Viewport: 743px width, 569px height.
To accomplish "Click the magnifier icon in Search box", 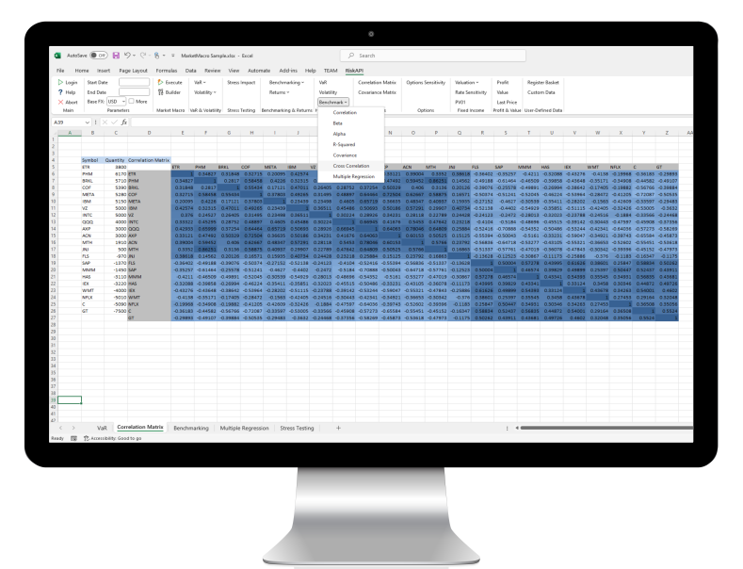I will [x=350, y=56].
